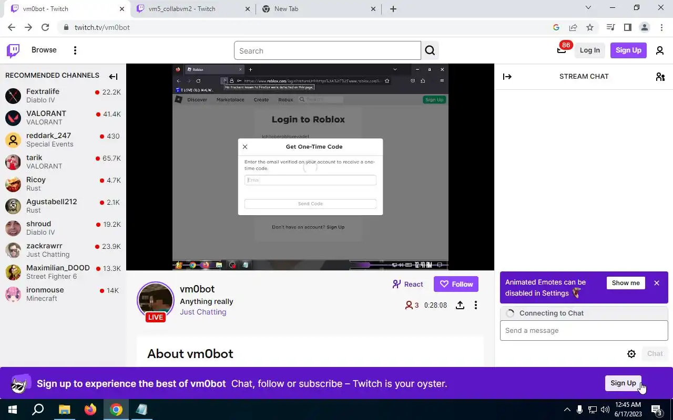
Task: Open Windows taskbar search
Action: 38,409
